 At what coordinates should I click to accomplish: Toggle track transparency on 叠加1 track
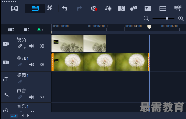[42, 65]
